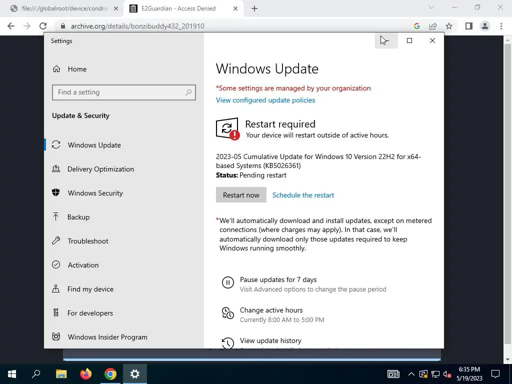This screenshot has height=384, width=512.
Task: Click the pause updates circle icon
Action: click(228, 282)
